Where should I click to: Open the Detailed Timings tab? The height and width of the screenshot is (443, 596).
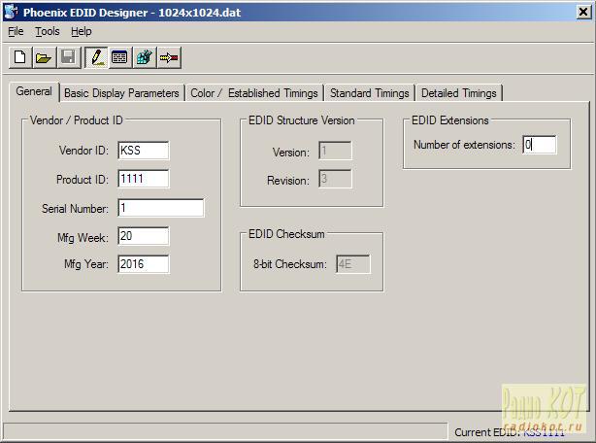[459, 93]
